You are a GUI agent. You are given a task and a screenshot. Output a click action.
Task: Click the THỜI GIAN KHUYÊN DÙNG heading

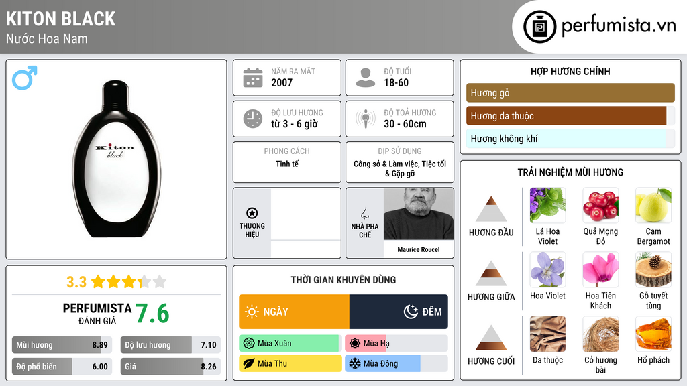tap(343, 280)
